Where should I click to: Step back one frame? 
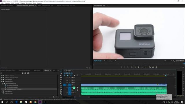click(136, 67)
